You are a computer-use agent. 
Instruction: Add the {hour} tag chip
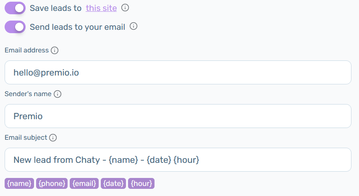click(x=141, y=183)
